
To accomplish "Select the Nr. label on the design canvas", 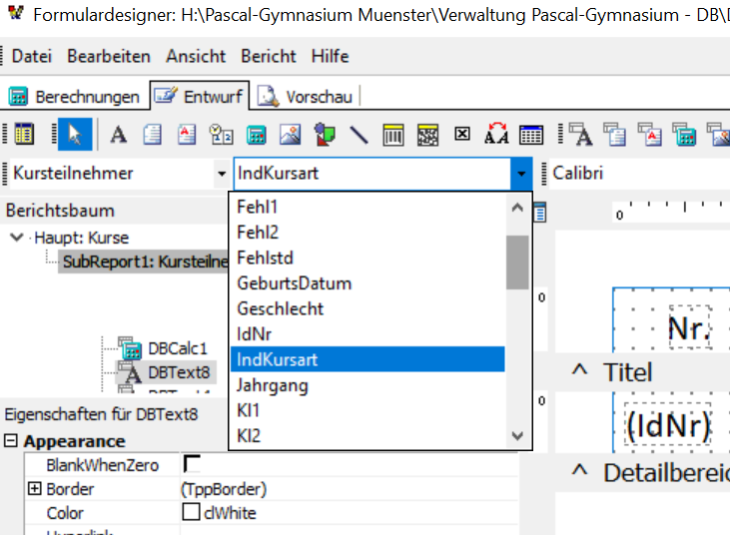I will [x=690, y=327].
